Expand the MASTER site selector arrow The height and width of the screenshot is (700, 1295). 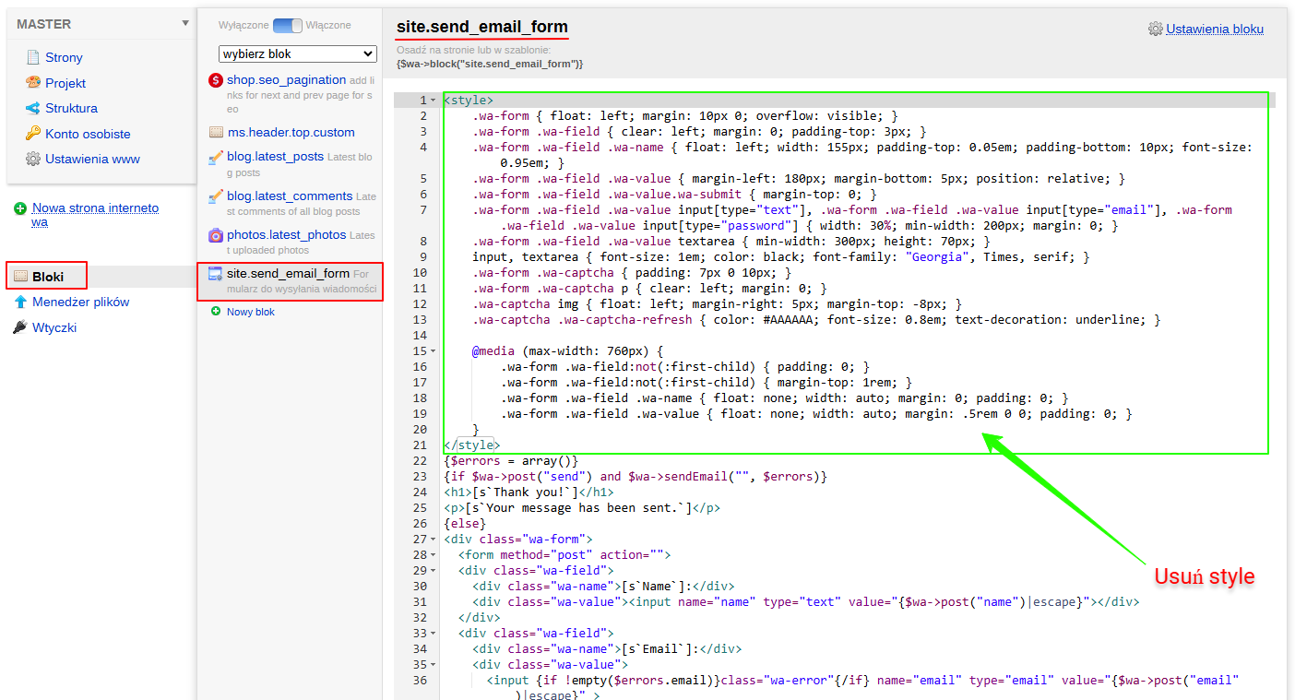tap(185, 23)
